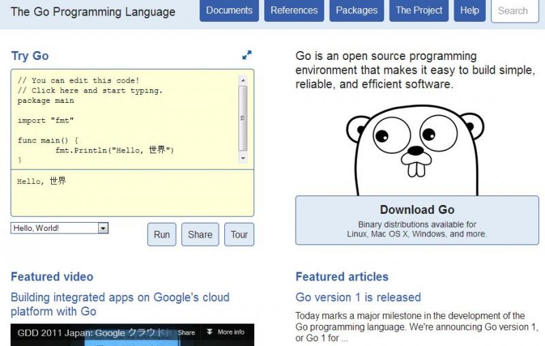Click the code editor scrollbar up arrow
The width and height of the screenshot is (545, 346).
(x=243, y=80)
